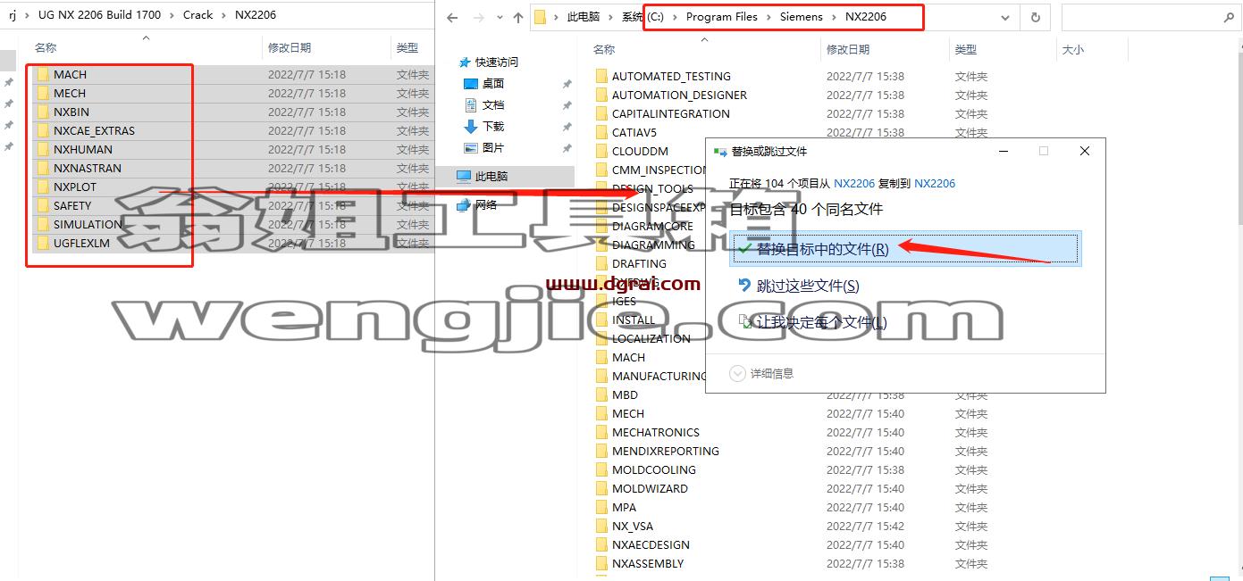Click the source NX2206 link in dialog
This screenshot has height=581, width=1243.
[x=854, y=183]
